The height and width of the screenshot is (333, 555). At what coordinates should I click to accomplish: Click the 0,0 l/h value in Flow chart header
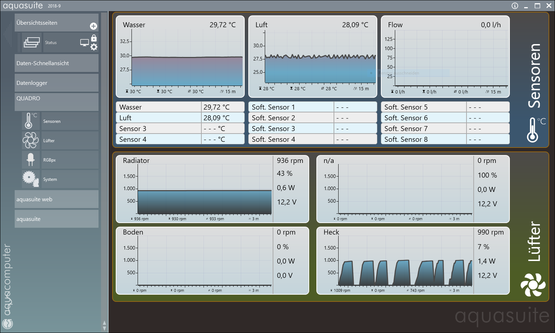coord(491,25)
